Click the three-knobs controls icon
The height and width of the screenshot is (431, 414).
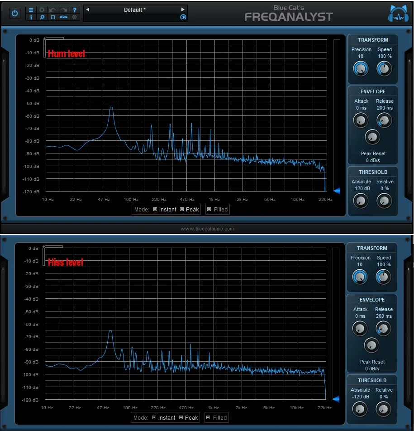pos(64,17)
